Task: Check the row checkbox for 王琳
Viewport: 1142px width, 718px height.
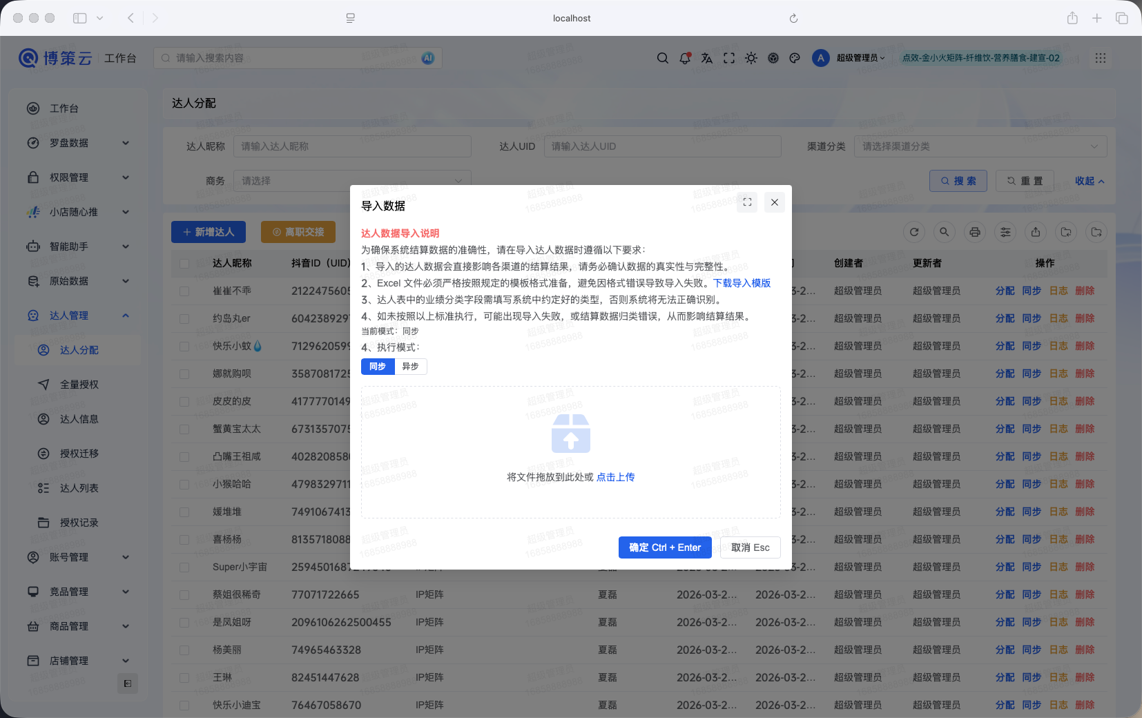Action: click(184, 678)
